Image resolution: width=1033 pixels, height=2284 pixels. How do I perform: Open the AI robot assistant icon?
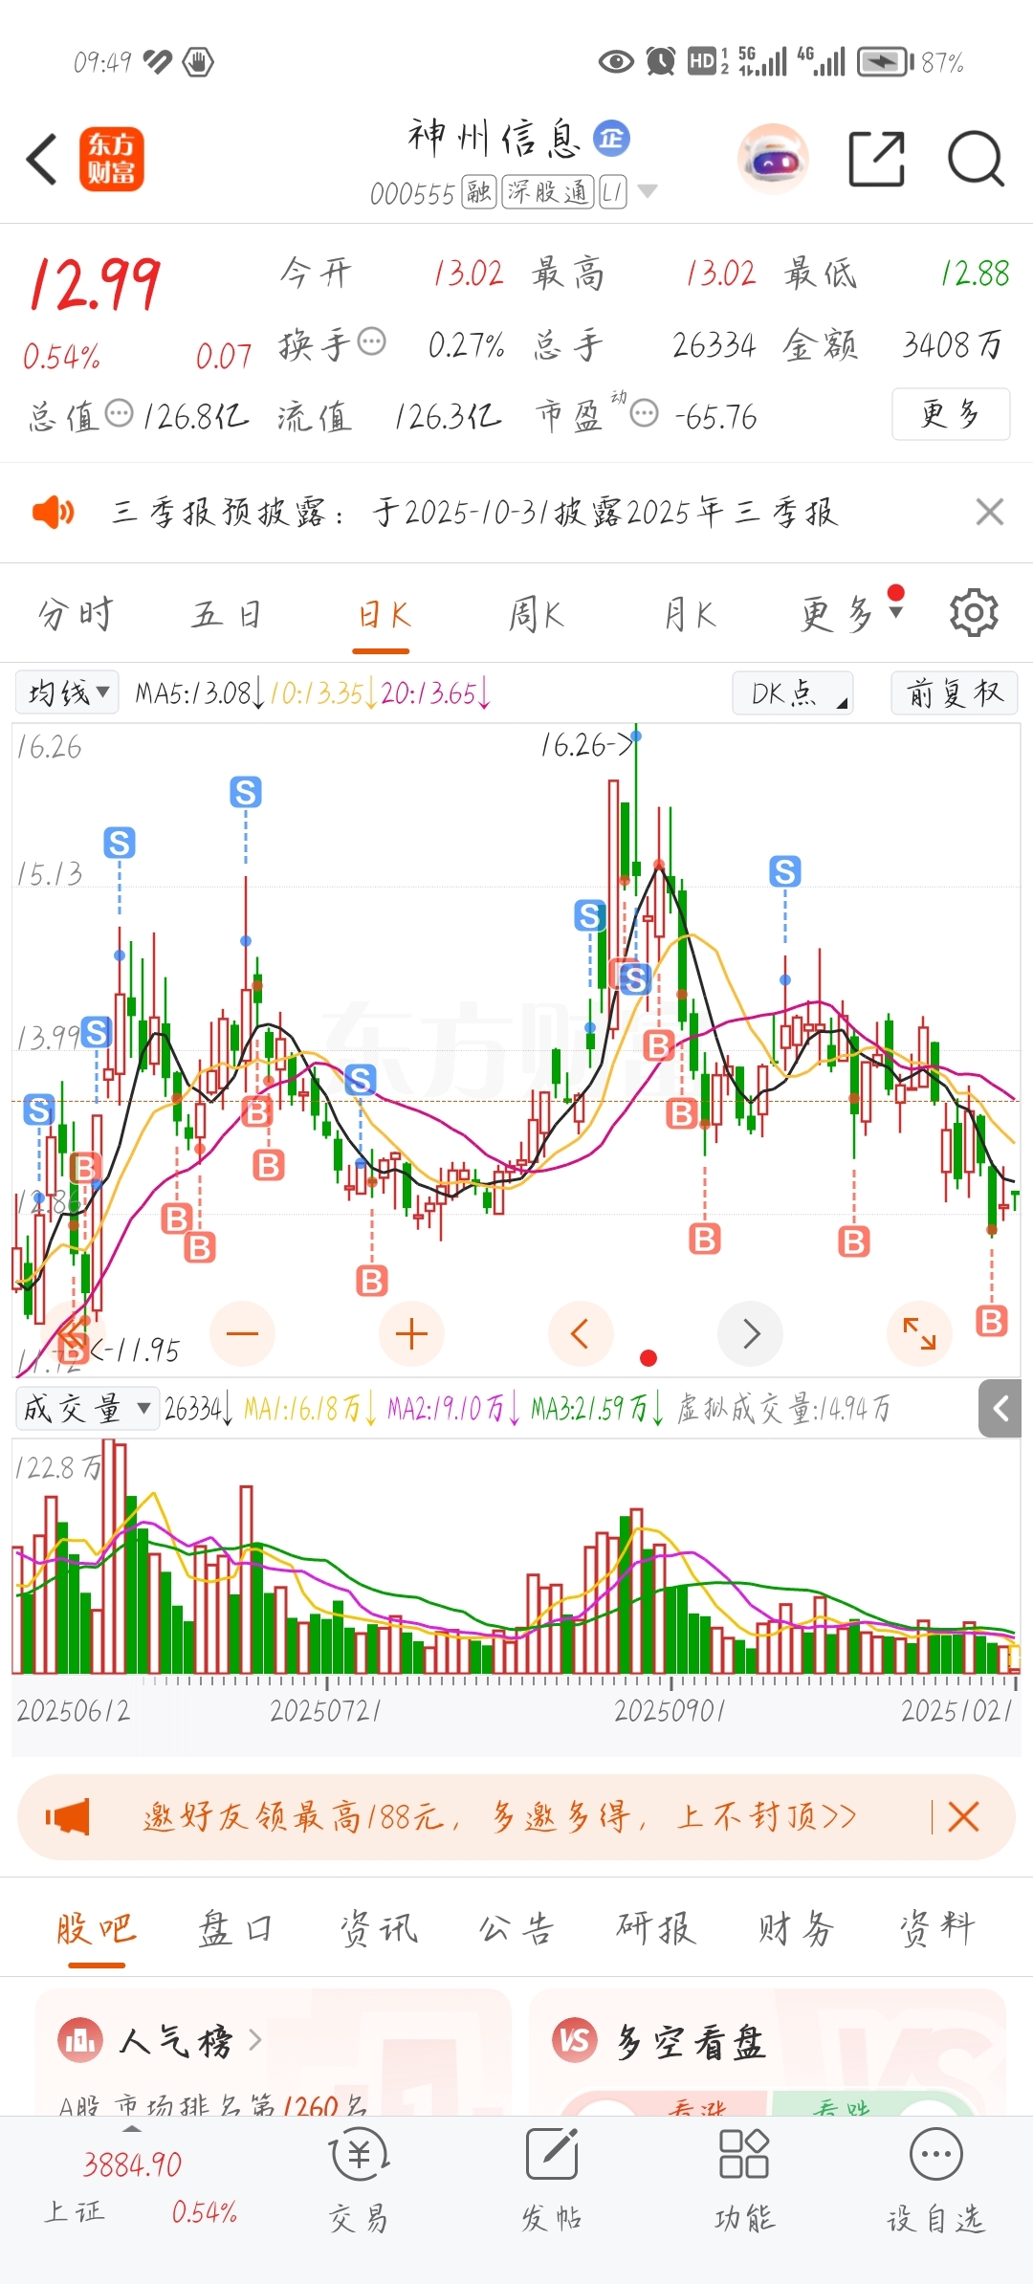773,159
